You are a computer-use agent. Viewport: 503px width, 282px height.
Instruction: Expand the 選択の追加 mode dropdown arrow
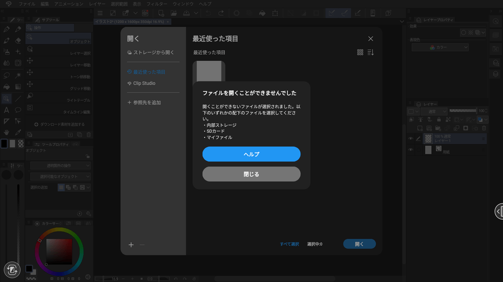click(x=88, y=187)
